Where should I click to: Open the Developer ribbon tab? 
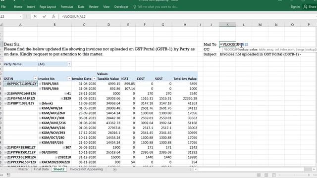pos(121,7)
